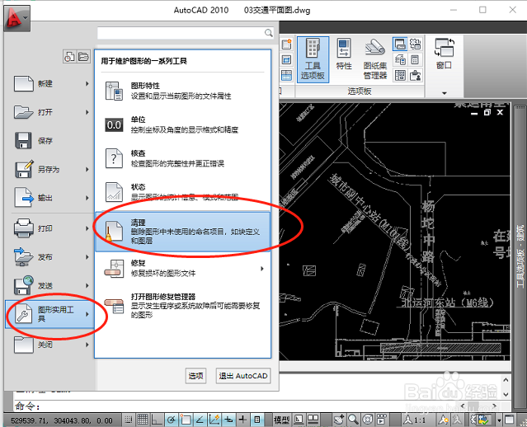The width and height of the screenshot is (527, 427).
Task: Toggle object snap in status bar
Action: click(x=186, y=420)
